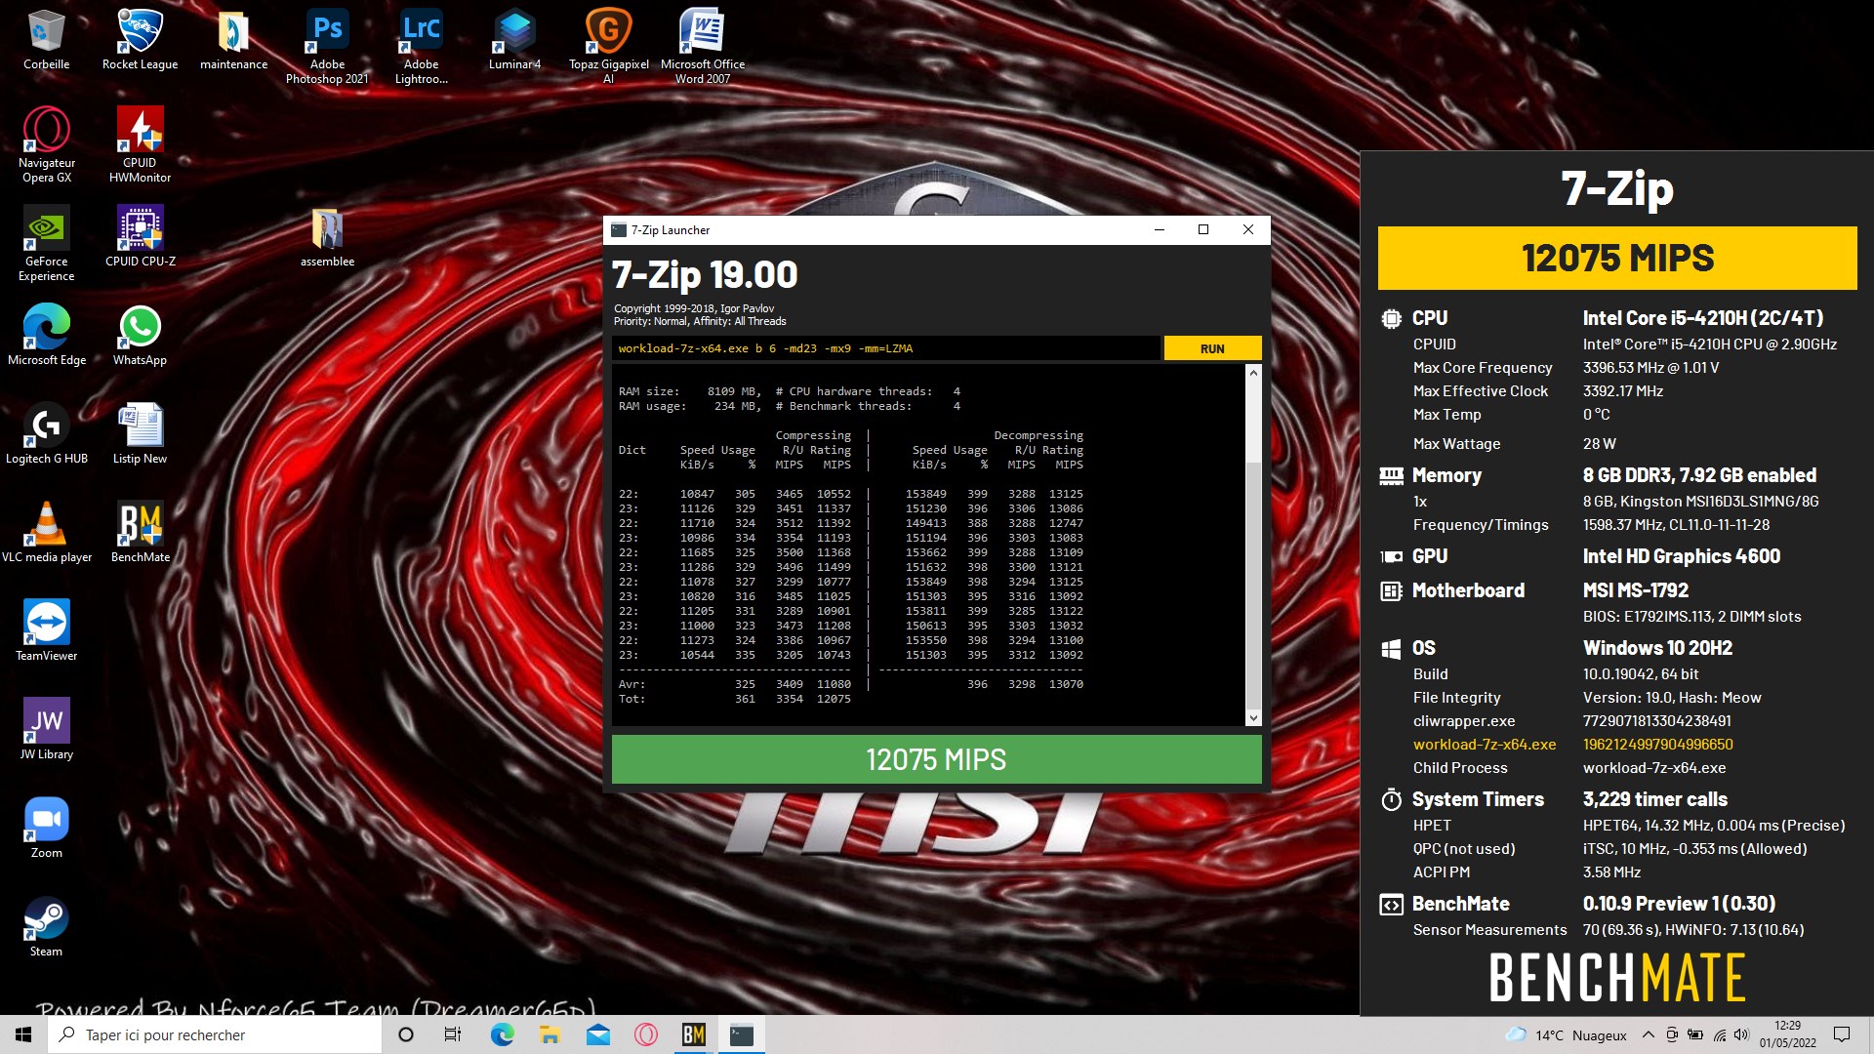Viewport: 1874px width, 1054px height.
Task: Open Luminar4 desktop shortcut
Action: point(514,39)
